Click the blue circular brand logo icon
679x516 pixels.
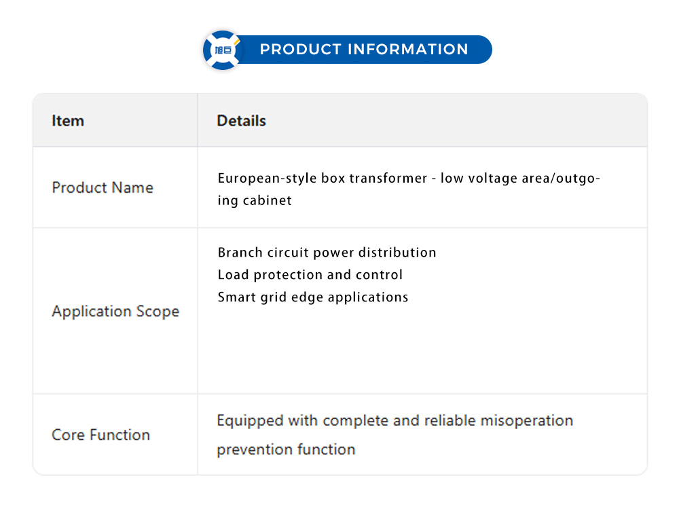tap(223, 50)
